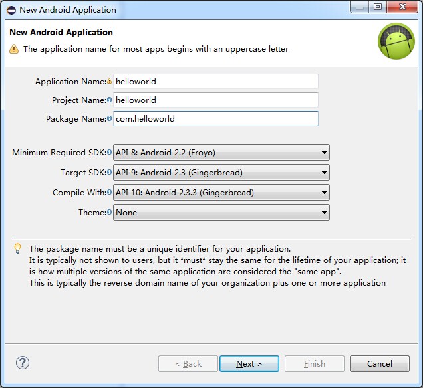Open the Compile With dropdown
Viewport: 423px width, 388px height.
pos(221,193)
